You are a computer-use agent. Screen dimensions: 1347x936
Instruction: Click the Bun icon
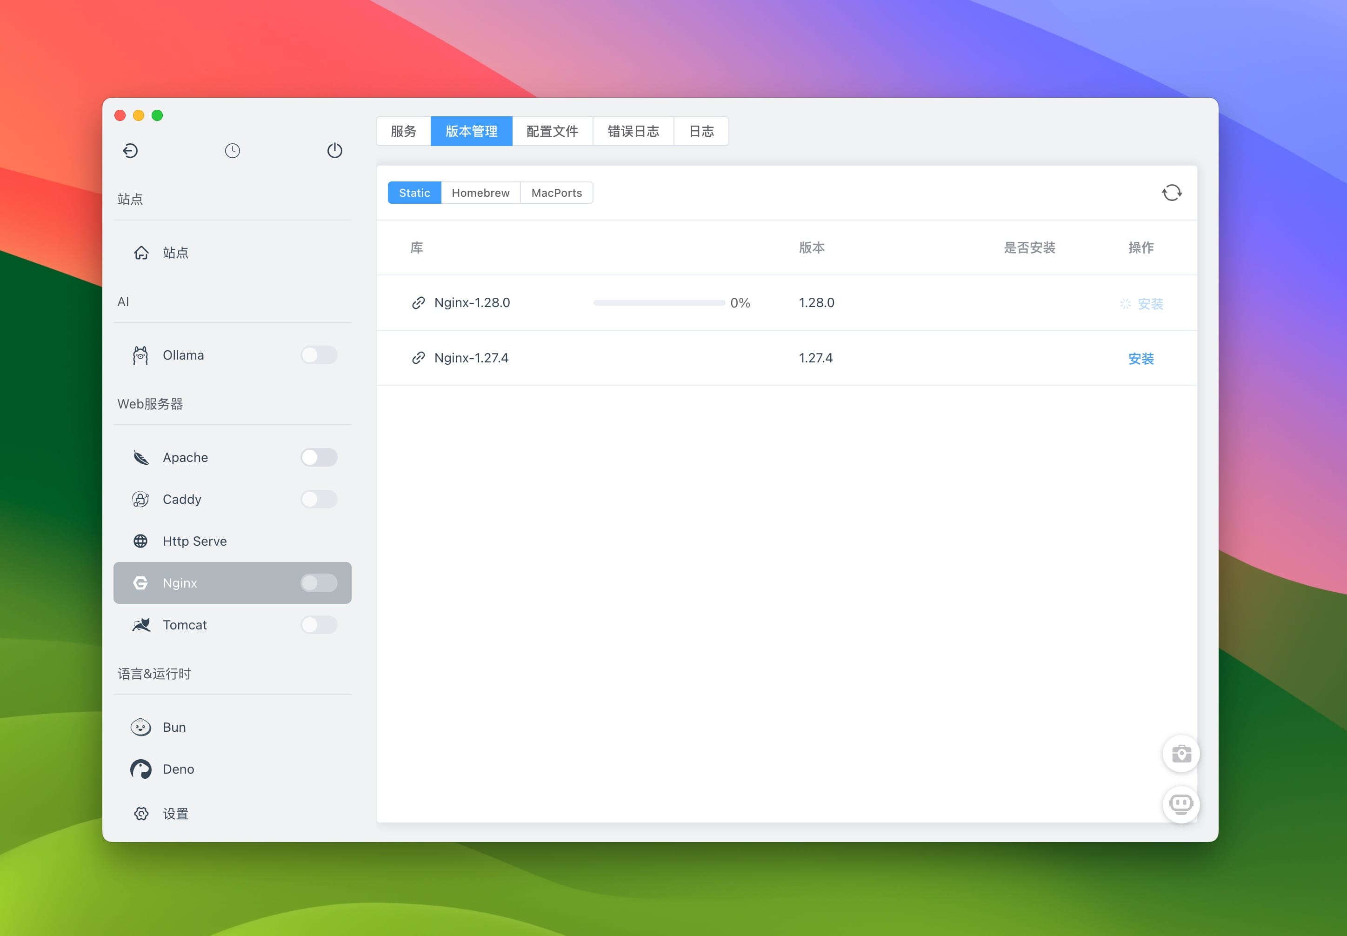pyautogui.click(x=141, y=727)
